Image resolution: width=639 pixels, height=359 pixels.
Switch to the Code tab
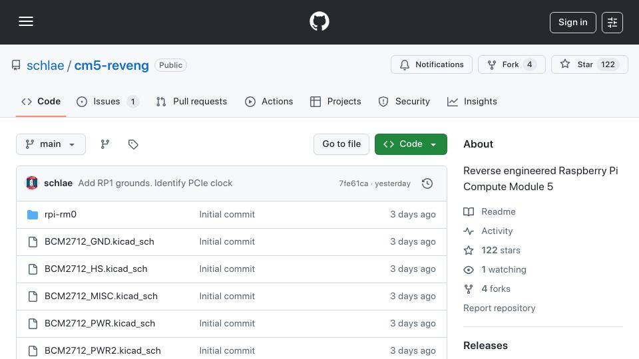coord(41,101)
